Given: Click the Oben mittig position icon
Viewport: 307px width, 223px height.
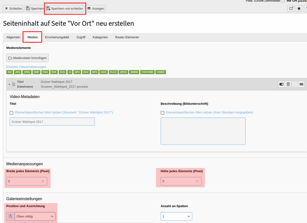Looking at the screenshot, I should click(10, 216).
